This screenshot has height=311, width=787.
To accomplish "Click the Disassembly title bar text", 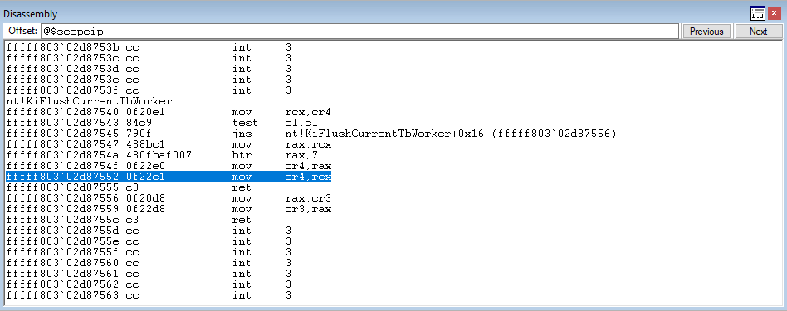I will coord(31,14).
